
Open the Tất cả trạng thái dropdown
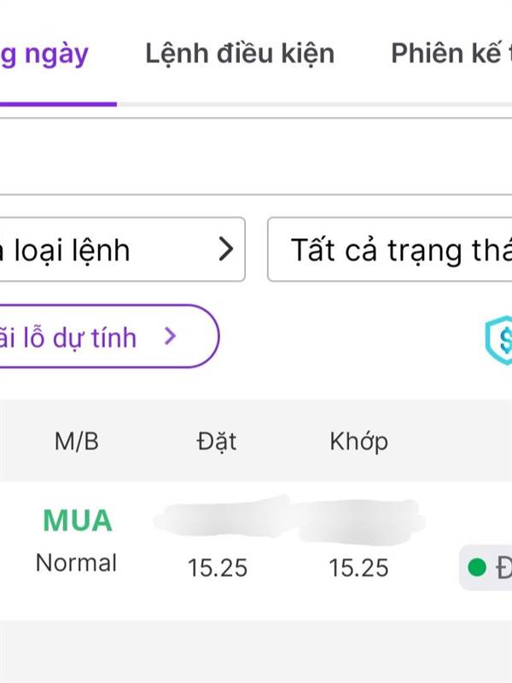[x=391, y=249]
